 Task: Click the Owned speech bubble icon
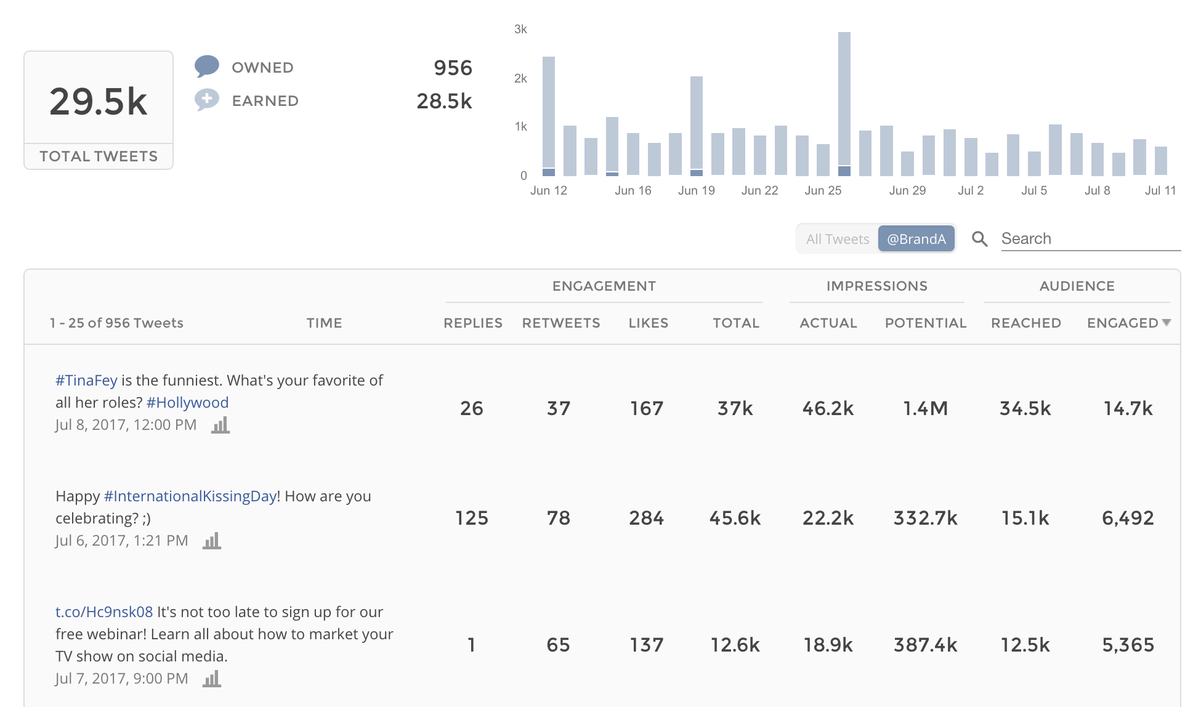[207, 66]
